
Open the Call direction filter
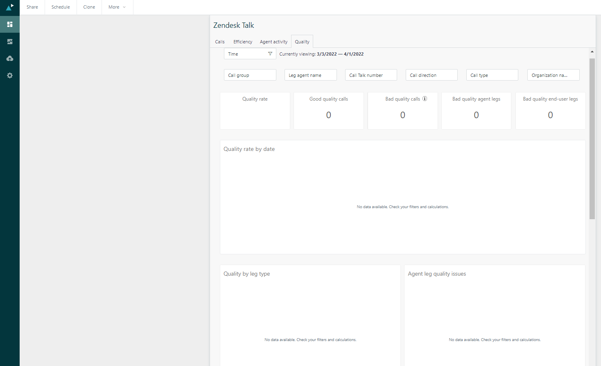pos(432,75)
